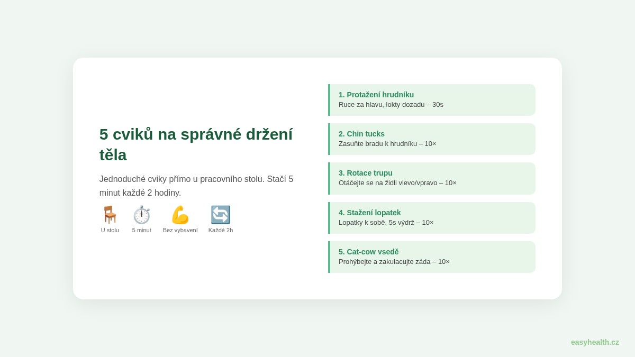This screenshot has width=635, height=357.
Task: Open the '3. Rotace trupu' exercise card
Action: coord(432,178)
